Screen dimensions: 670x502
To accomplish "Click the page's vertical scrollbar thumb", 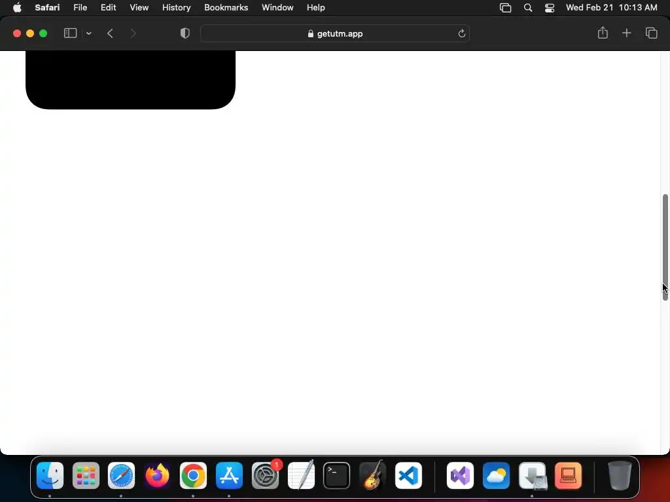I will (665, 247).
